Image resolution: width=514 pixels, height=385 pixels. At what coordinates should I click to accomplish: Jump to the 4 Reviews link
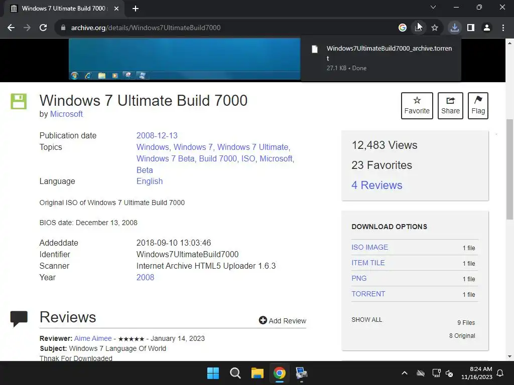coord(376,185)
